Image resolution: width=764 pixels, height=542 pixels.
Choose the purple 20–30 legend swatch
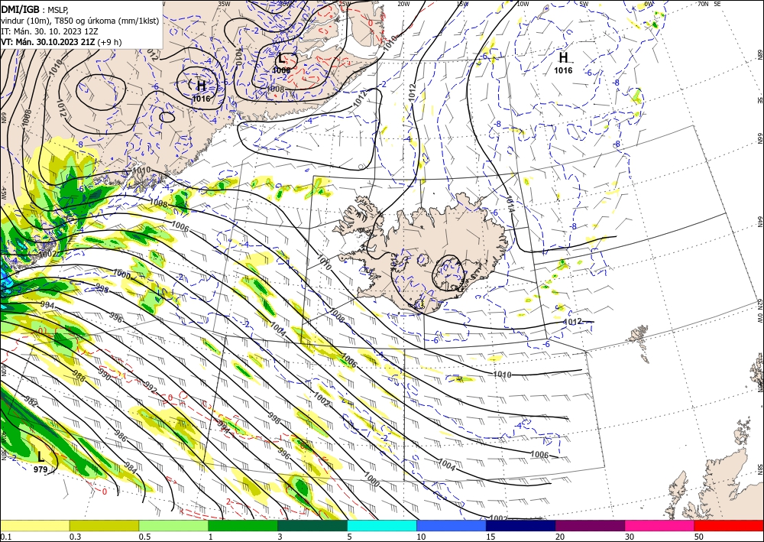pos(590,525)
